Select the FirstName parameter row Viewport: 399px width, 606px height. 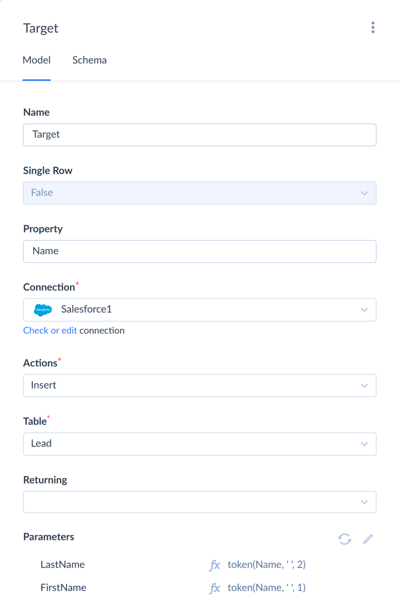pyautogui.click(x=63, y=588)
